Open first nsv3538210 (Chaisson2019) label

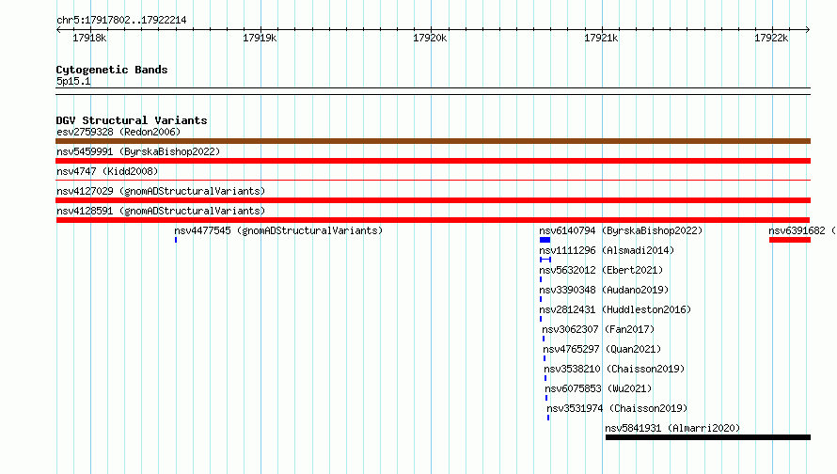614,369
